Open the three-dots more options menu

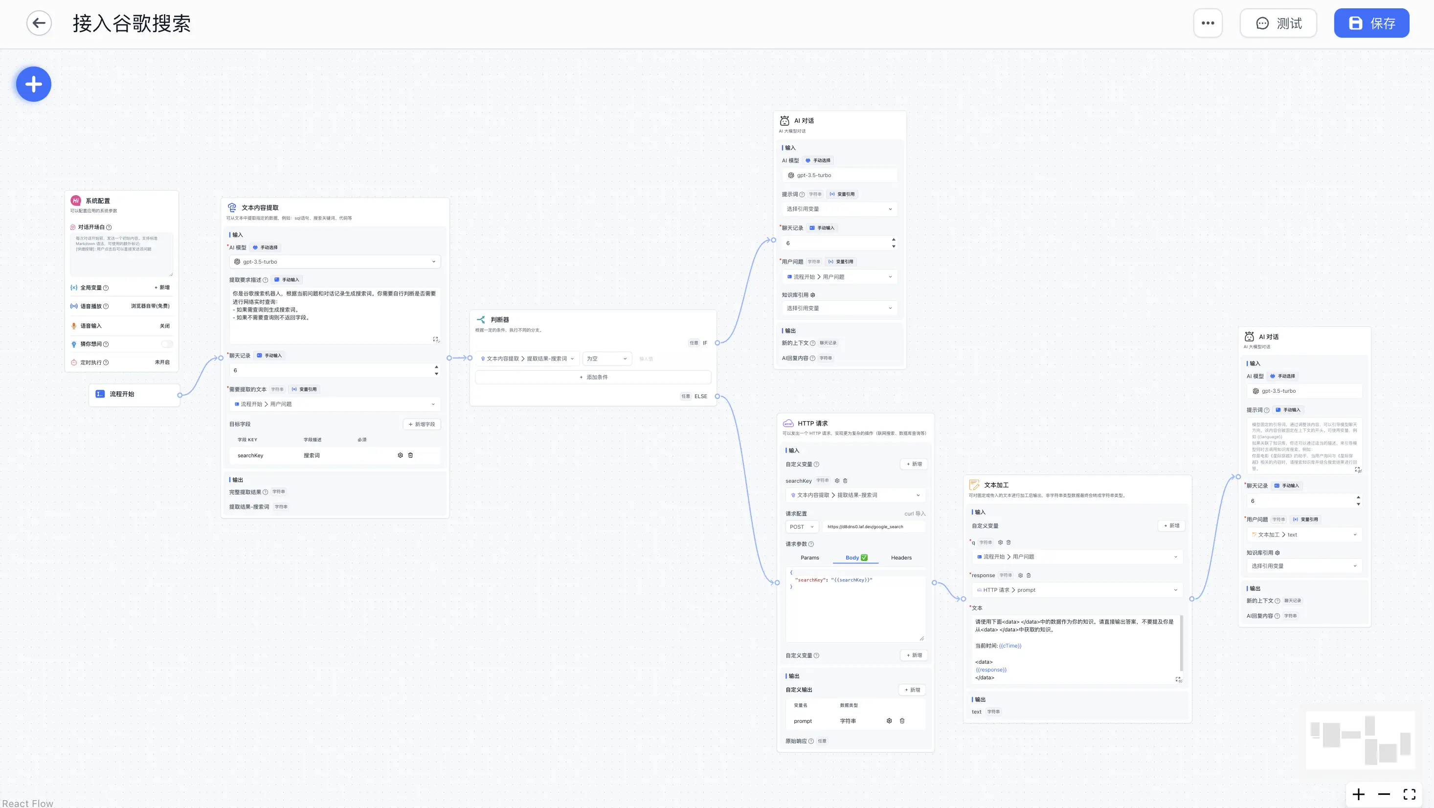click(x=1208, y=23)
